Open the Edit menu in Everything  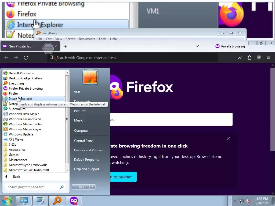[x=49, y=39]
